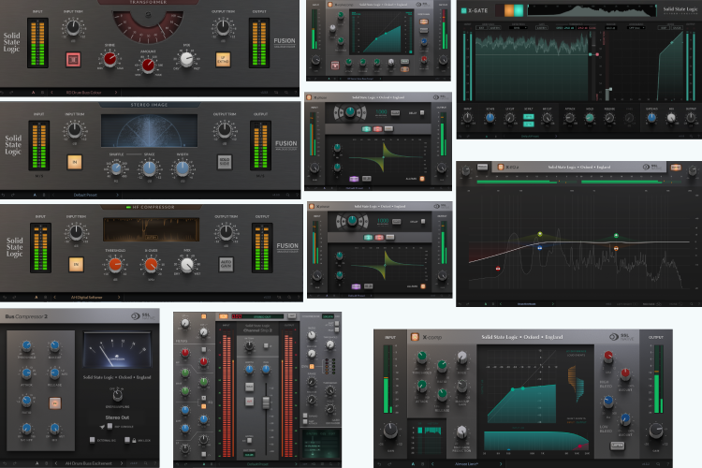The image size is (702, 468).
Task: Click the Oversampling knob in Bus Compressor 2
Action: tap(117, 395)
